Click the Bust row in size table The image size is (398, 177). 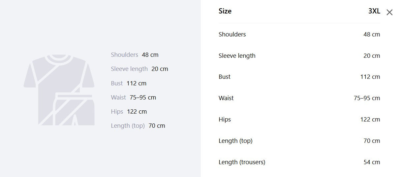pyautogui.click(x=299, y=77)
